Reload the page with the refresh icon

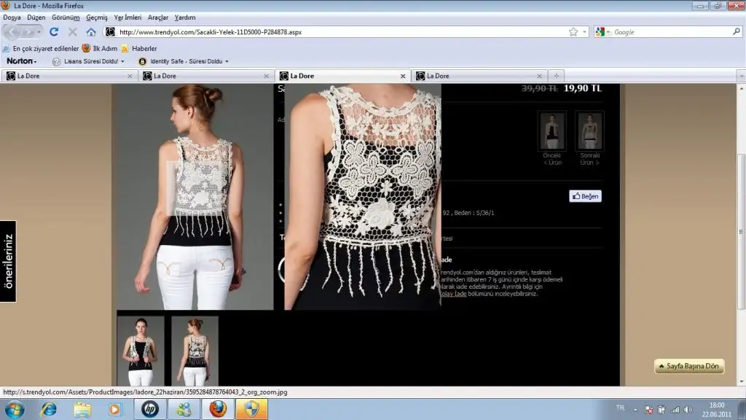tap(54, 32)
